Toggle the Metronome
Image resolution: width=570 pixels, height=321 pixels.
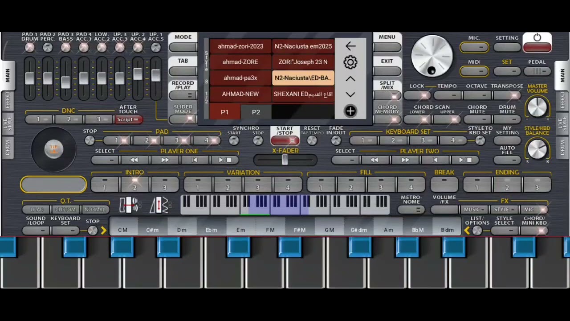point(411,210)
